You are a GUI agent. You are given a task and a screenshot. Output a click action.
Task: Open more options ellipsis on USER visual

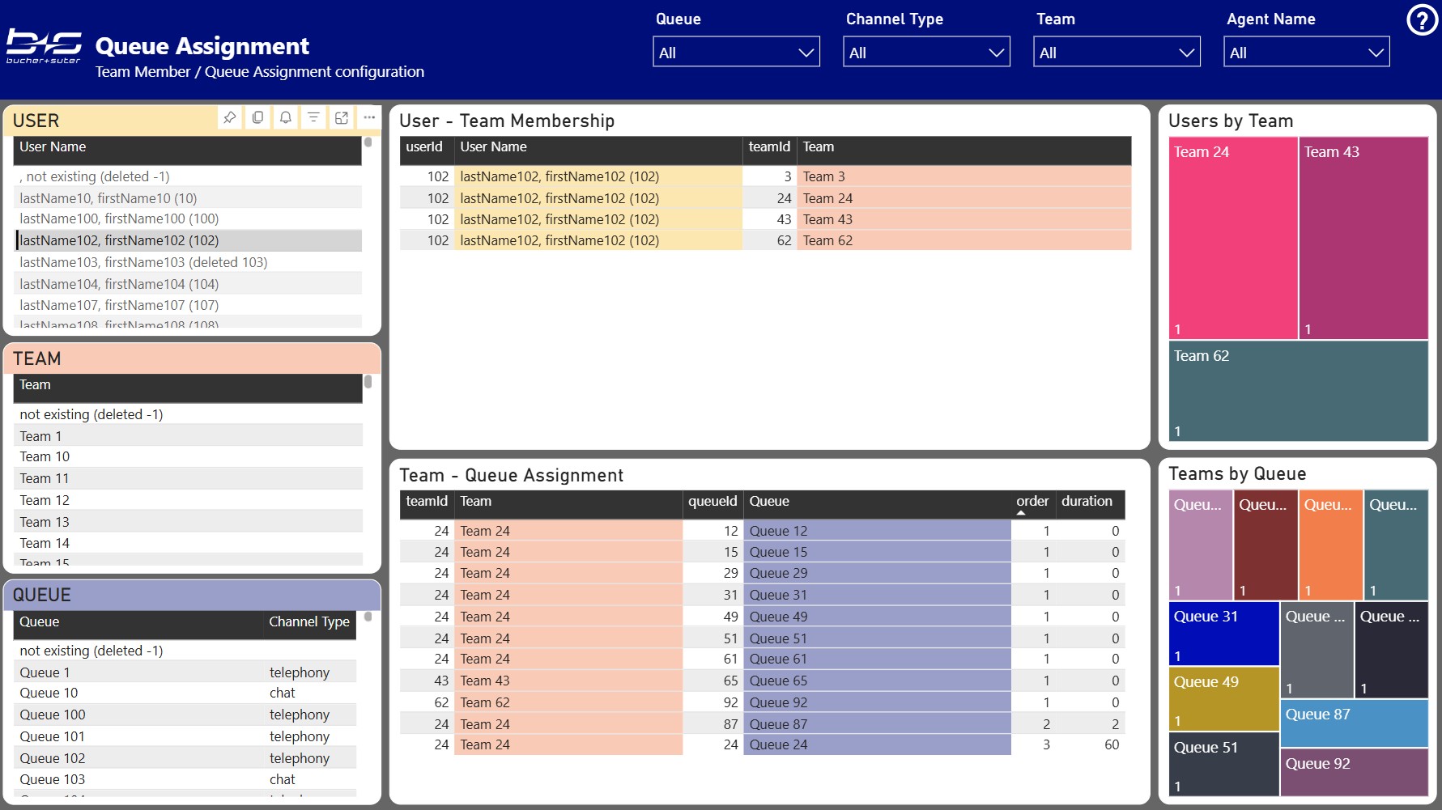click(x=369, y=117)
